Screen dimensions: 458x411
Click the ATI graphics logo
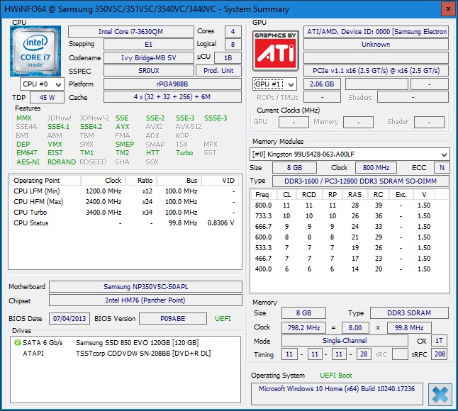277,50
